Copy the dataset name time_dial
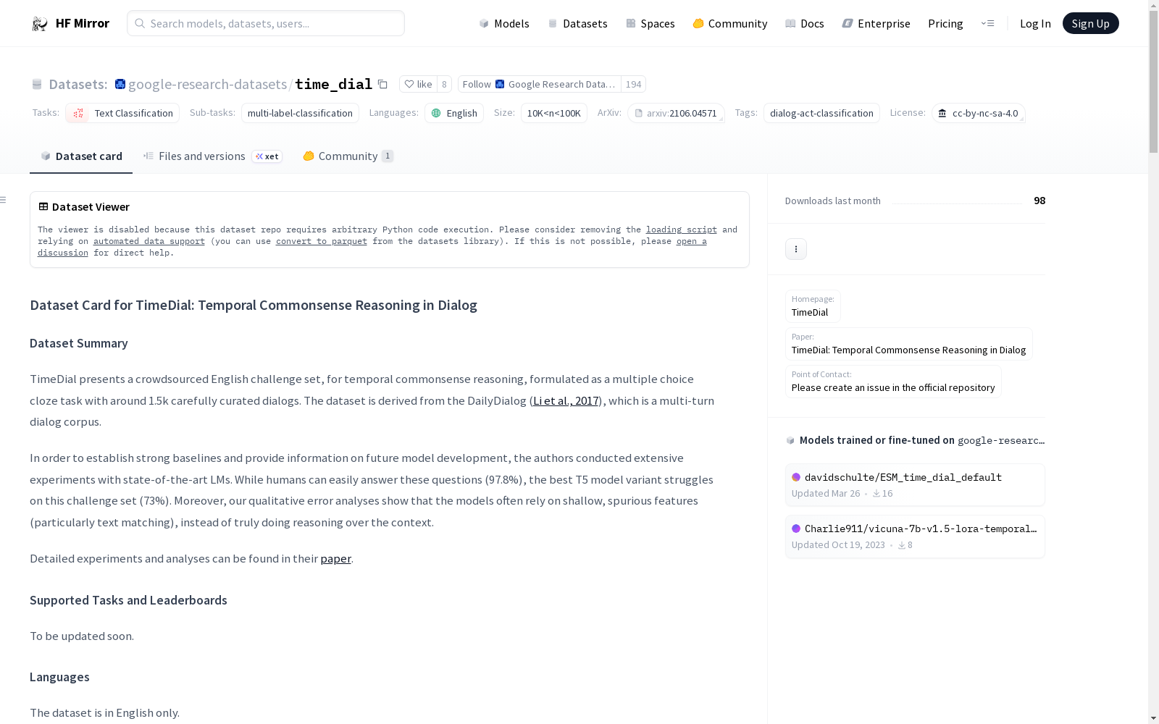 point(382,85)
